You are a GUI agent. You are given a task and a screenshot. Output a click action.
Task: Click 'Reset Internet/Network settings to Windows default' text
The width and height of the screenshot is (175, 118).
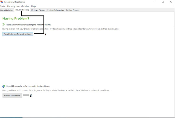(x=28, y=25)
